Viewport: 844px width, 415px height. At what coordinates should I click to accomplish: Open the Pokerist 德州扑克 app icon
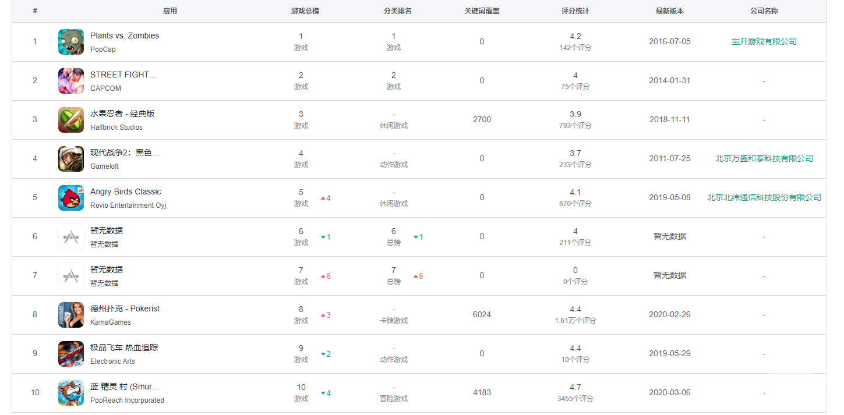[x=71, y=315]
